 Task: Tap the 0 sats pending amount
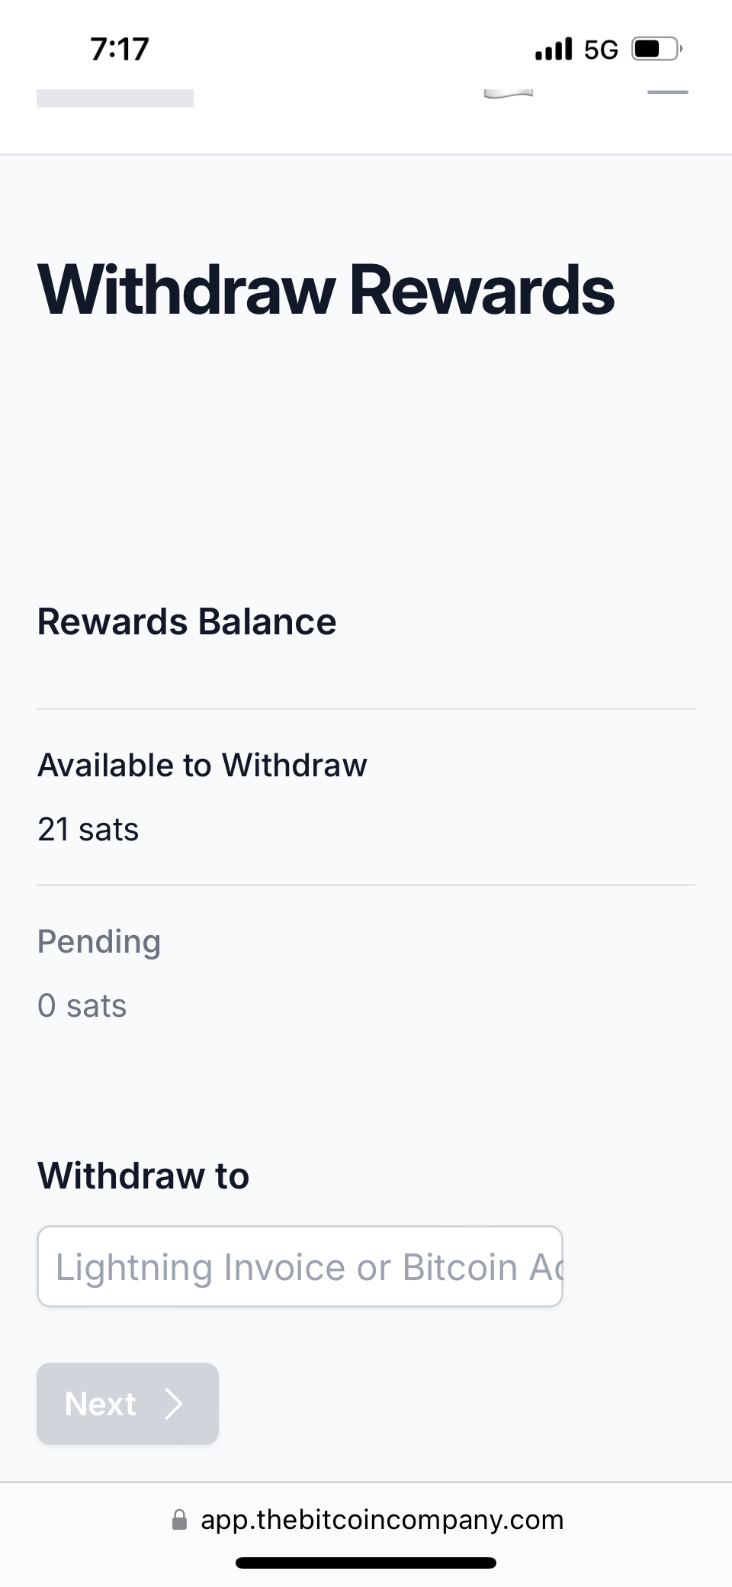pos(82,1005)
